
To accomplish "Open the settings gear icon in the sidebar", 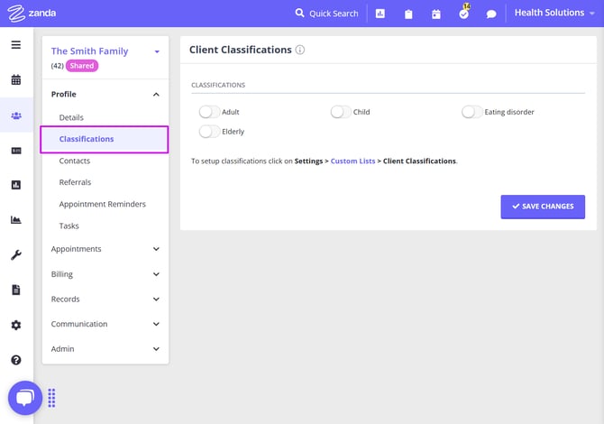I will tap(16, 325).
